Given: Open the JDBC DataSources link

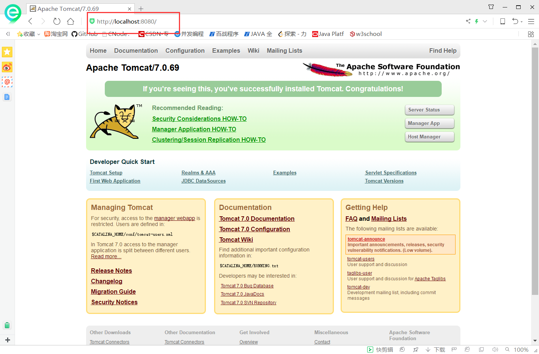Looking at the screenshot, I should (204, 181).
